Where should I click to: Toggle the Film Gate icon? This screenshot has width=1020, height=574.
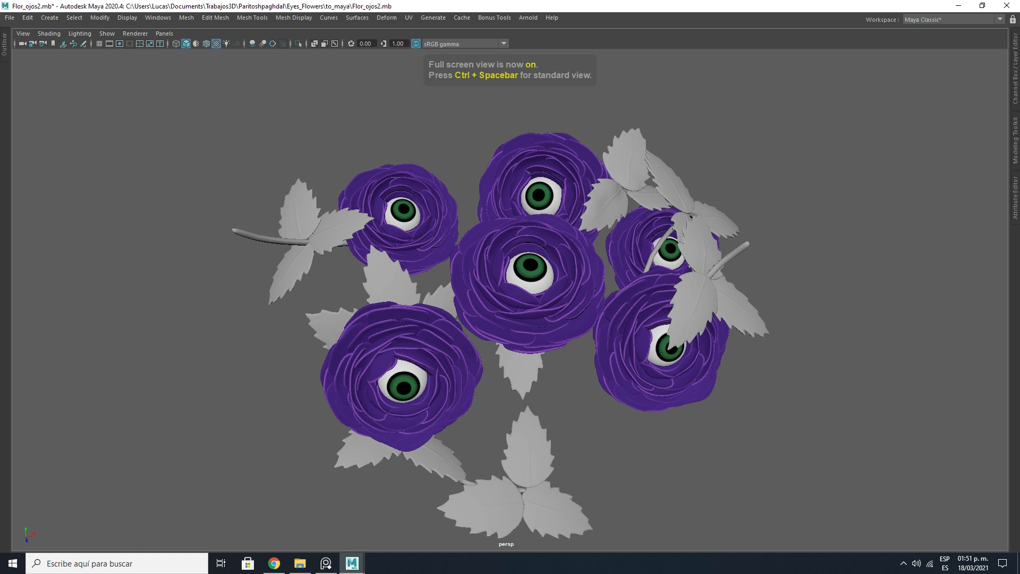coord(109,44)
